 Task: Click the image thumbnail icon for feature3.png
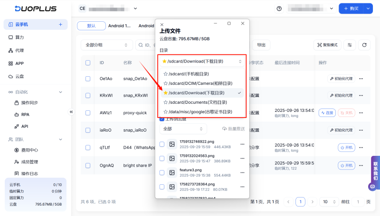[x=173, y=172]
